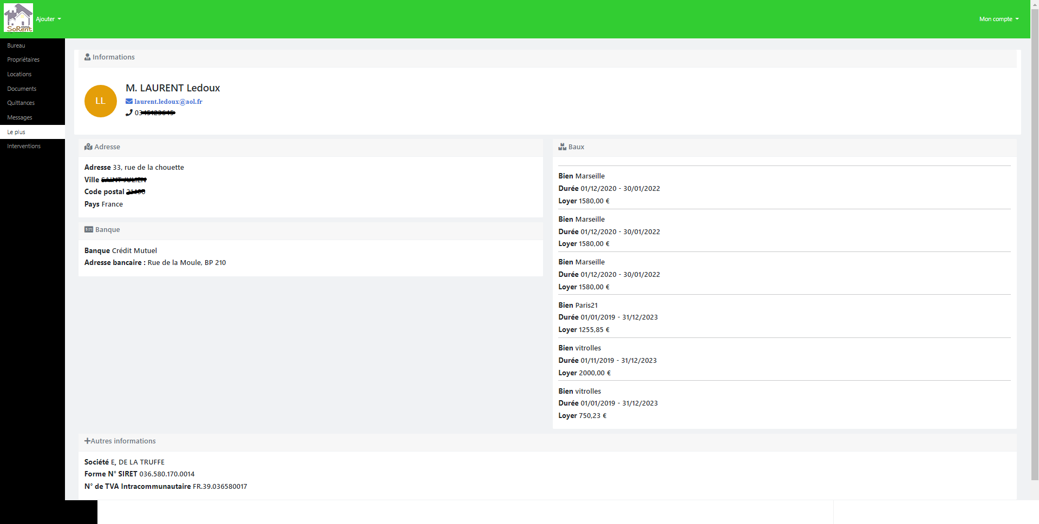Image resolution: width=1039 pixels, height=524 pixels.
Task: Click the orange LL avatar circle
Action: [101, 101]
